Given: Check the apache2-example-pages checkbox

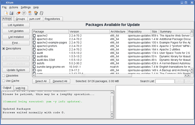Looking at the screenshot, I should click(34, 42).
